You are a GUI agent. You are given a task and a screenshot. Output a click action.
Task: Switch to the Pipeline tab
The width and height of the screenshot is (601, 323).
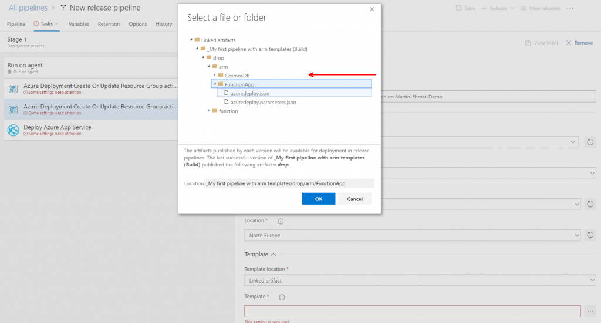(16, 23)
